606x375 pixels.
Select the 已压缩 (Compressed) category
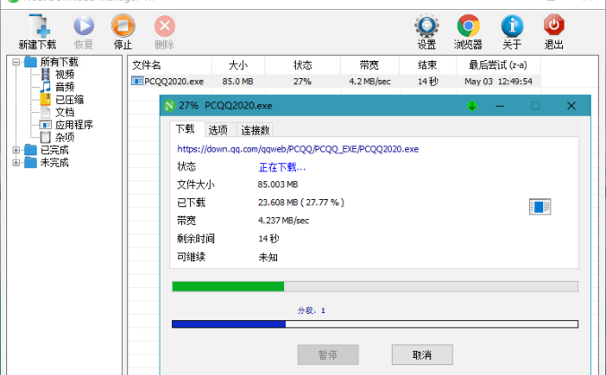pos(69,100)
